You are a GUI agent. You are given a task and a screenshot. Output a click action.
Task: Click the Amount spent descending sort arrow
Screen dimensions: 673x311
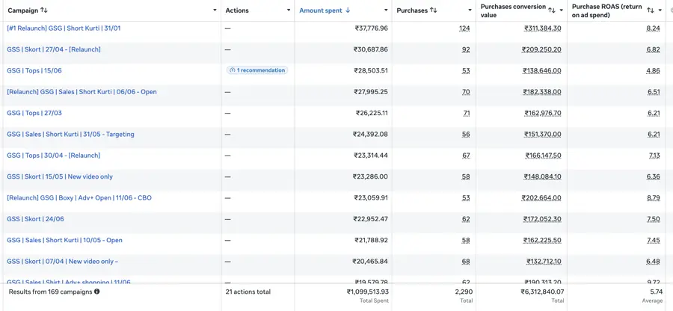(x=348, y=10)
